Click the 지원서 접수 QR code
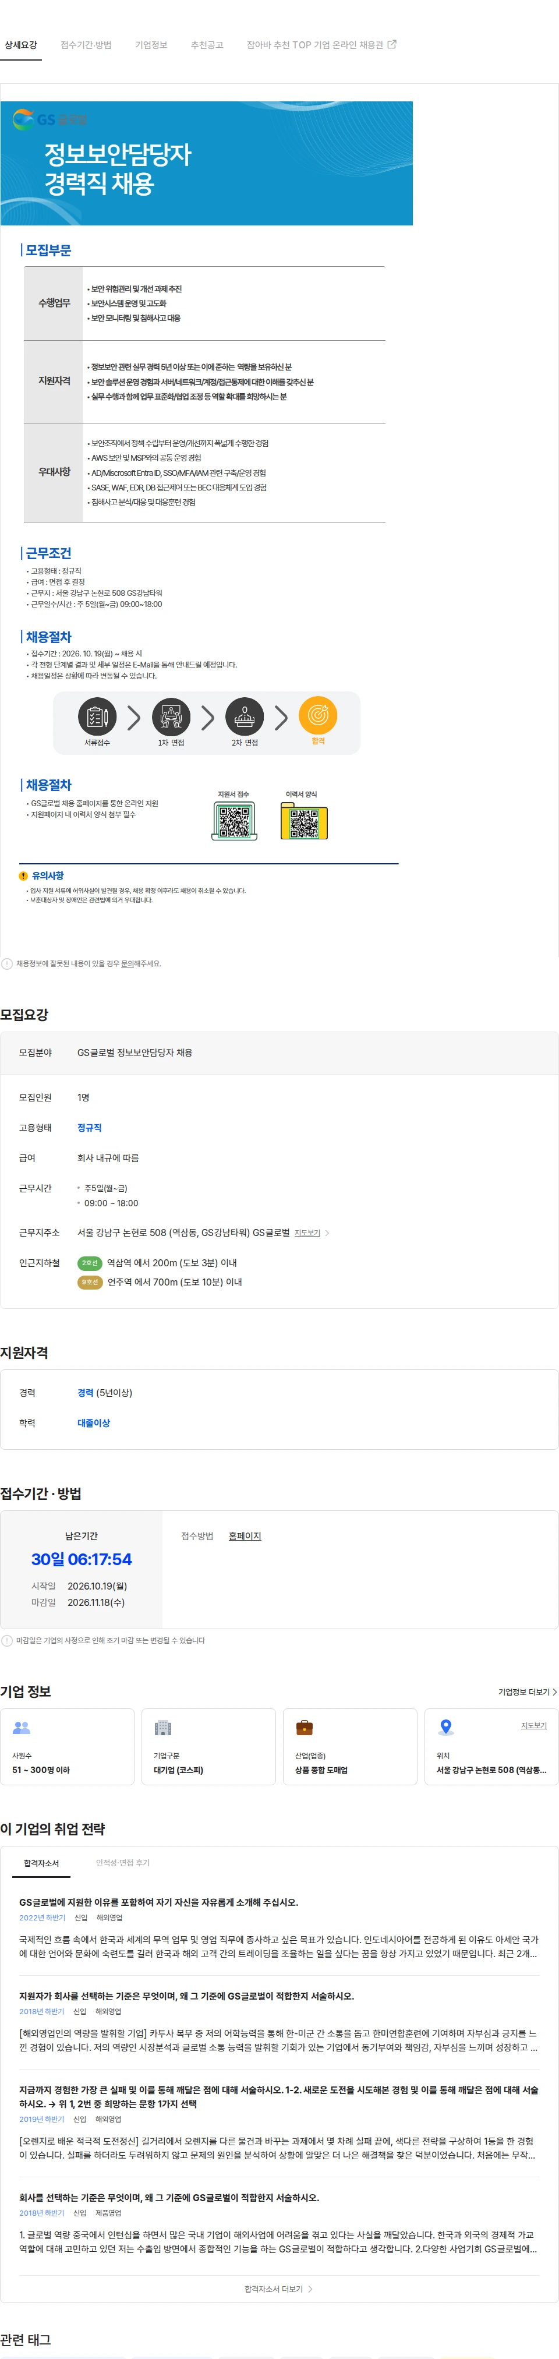Screen dimensions: 559x2359 point(233,821)
